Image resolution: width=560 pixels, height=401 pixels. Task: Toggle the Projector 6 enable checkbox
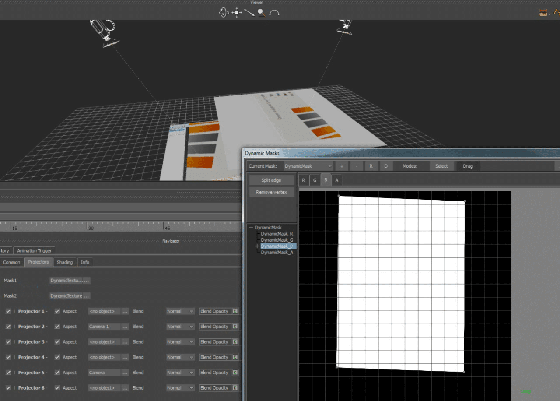click(8, 388)
